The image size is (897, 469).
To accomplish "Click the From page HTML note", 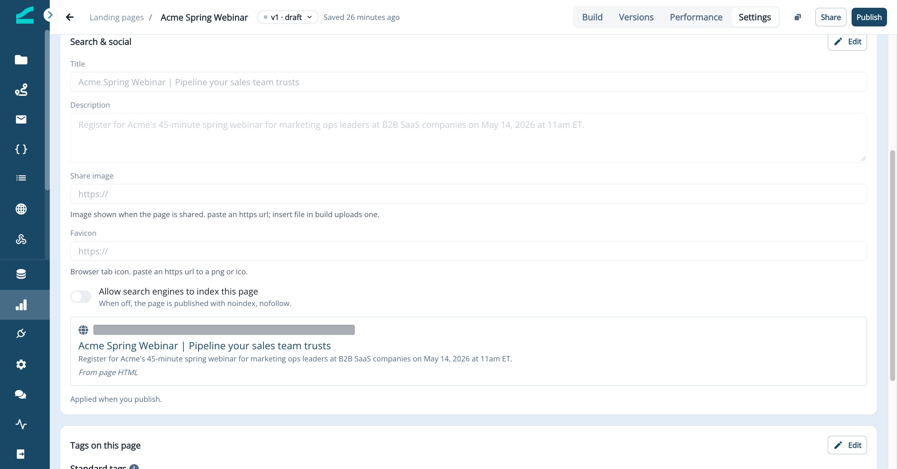I will pos(108,372).
